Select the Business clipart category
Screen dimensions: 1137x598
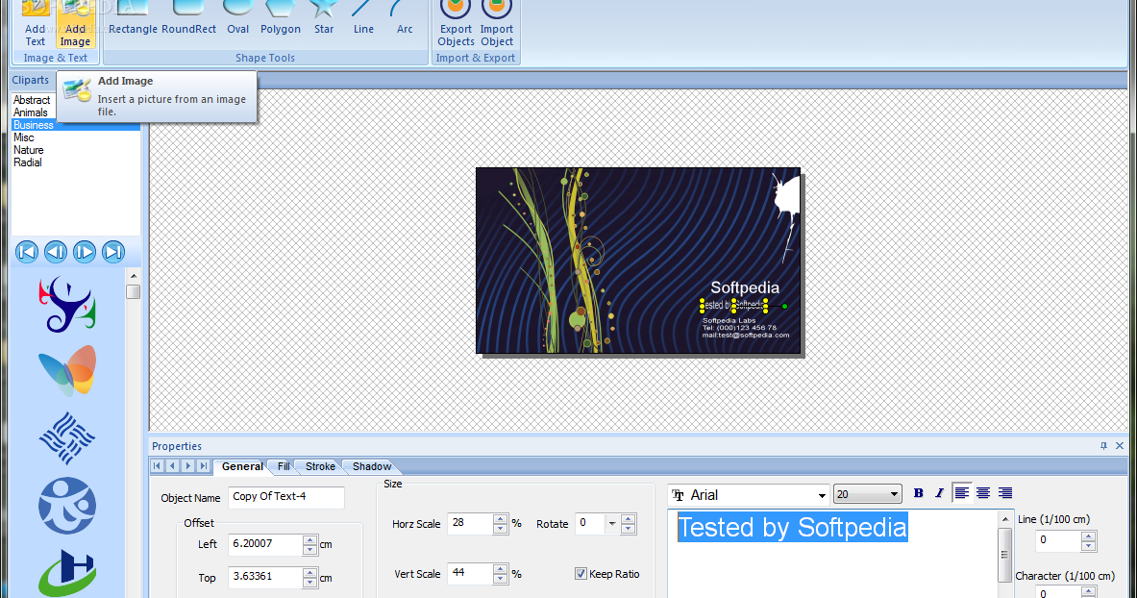point(75,125)
